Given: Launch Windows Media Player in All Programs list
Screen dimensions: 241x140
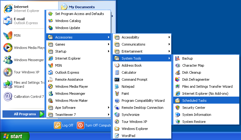Looking at the screenshot, I should [x=78, y=87].
